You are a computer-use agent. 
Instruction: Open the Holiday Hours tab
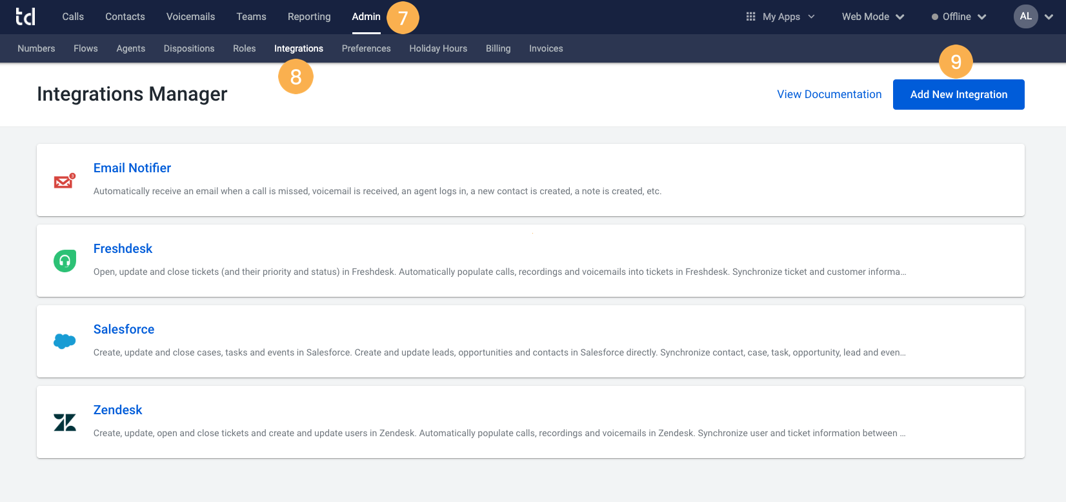(438, 48)
